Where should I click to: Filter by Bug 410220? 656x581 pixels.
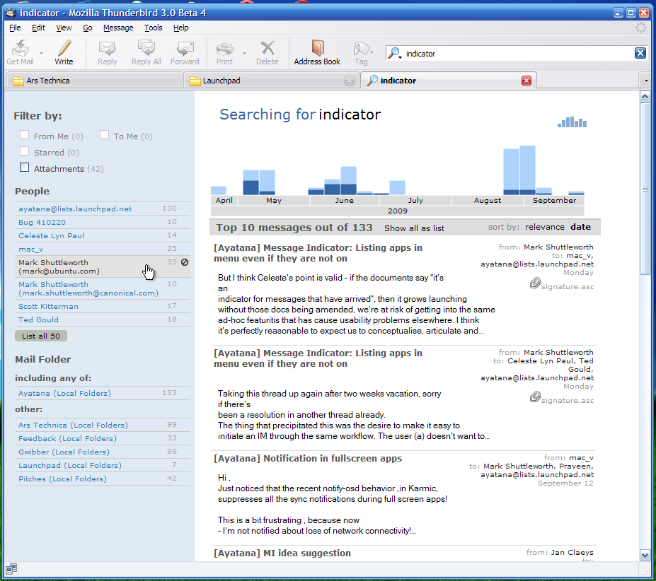[102, 222]
